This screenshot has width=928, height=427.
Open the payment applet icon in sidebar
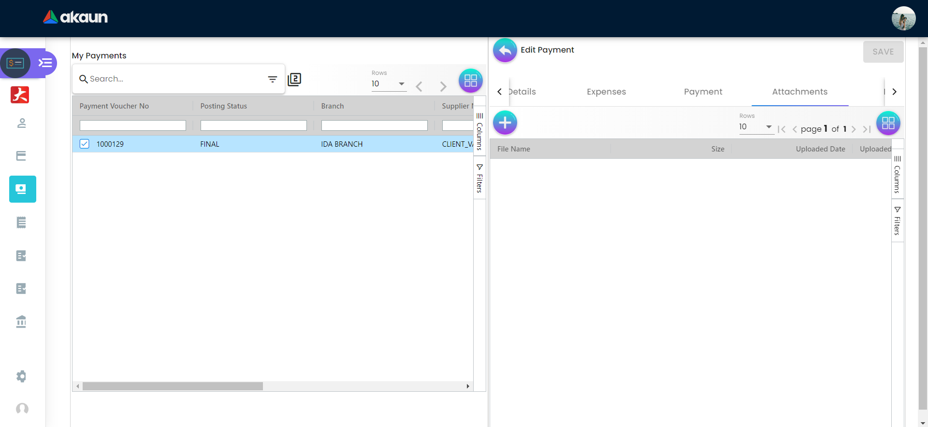click(15, 63)
